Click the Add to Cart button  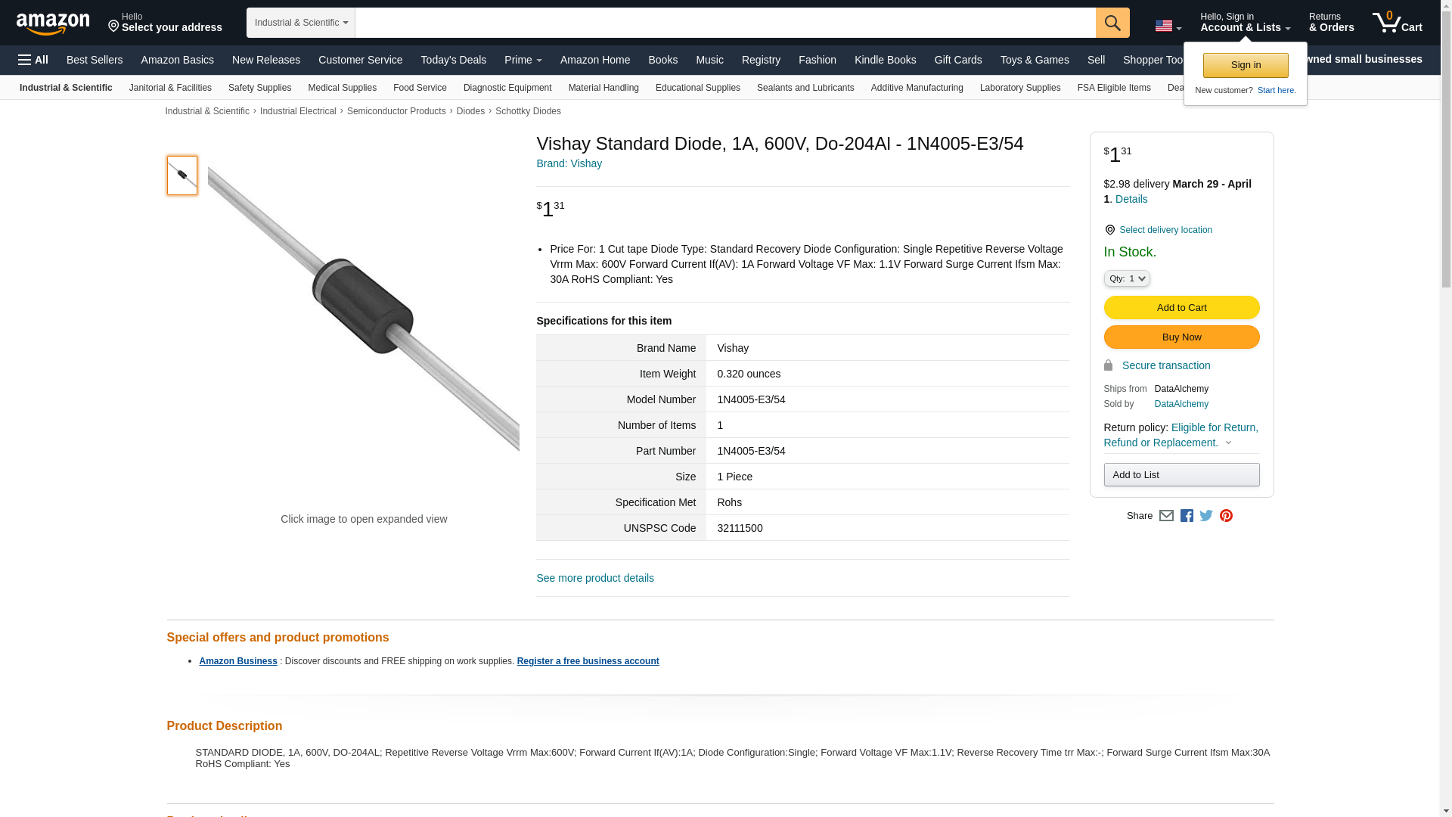(x=1181, y=308)
